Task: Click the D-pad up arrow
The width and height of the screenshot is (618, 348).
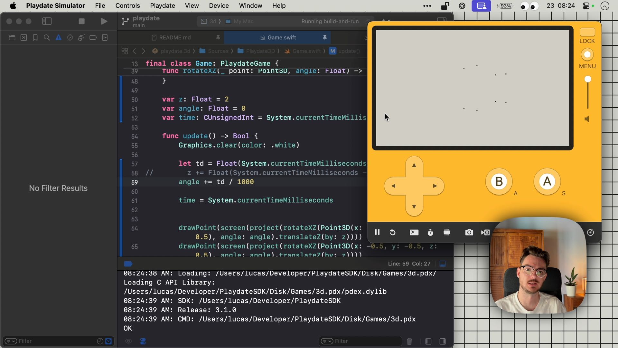Action: point(414,165)
